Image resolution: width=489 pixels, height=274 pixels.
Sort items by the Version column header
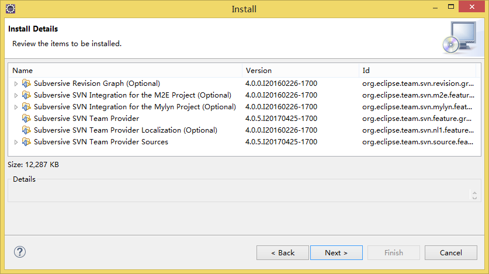click(301, 71)
